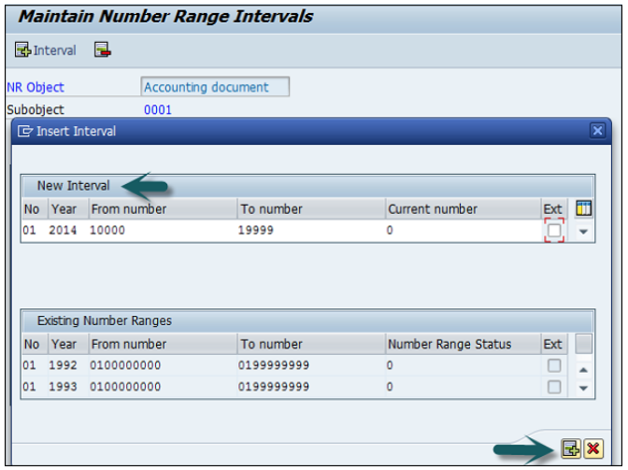The image size is (628, 470).
Task: Toggle Ext checkbox for the 1993 range
Action: (x=554, y=386)
